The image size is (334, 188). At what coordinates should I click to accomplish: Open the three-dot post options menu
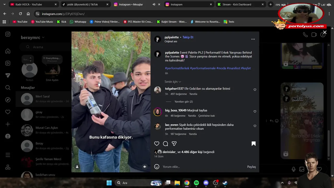click(x=253, y=39)
